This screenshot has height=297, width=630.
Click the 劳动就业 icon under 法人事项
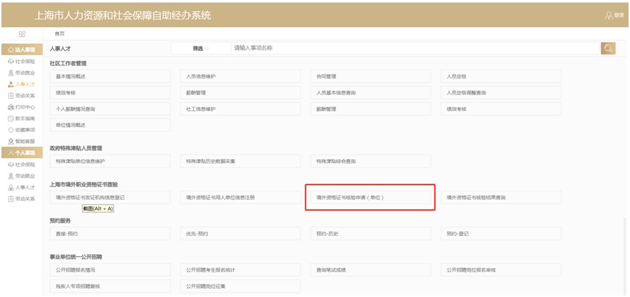click(x=11, y=73)
